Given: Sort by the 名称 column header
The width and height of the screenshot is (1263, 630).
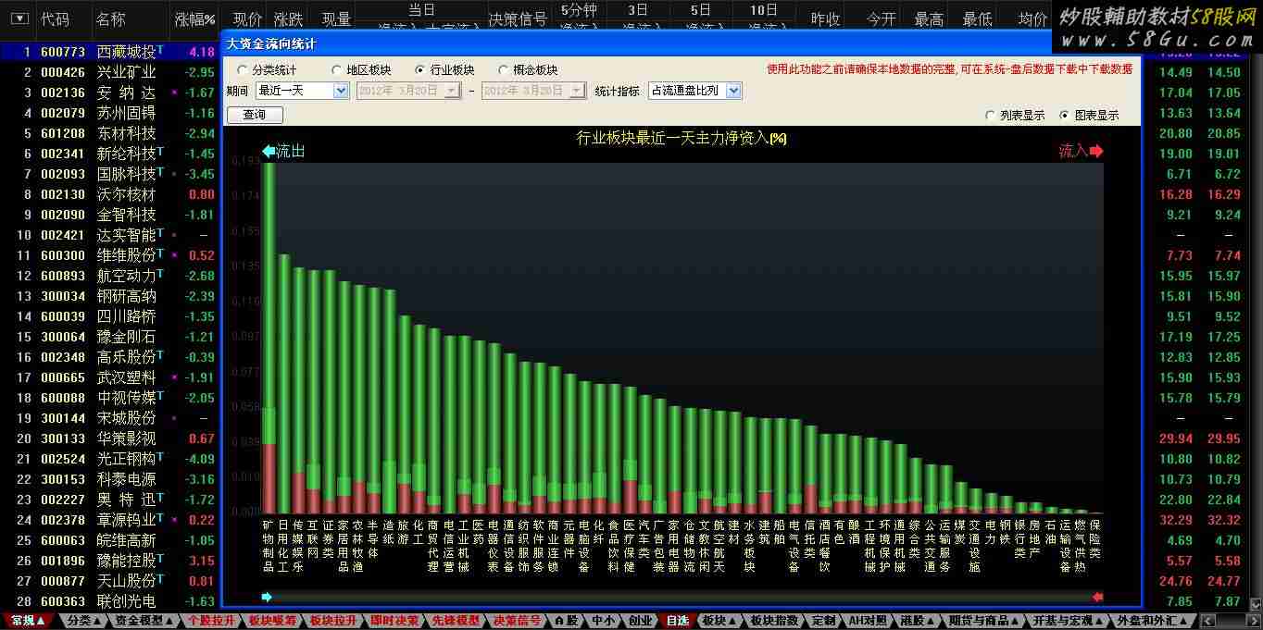Looking at the screenshot, I should pyautogui.click(x=110, y=19).
